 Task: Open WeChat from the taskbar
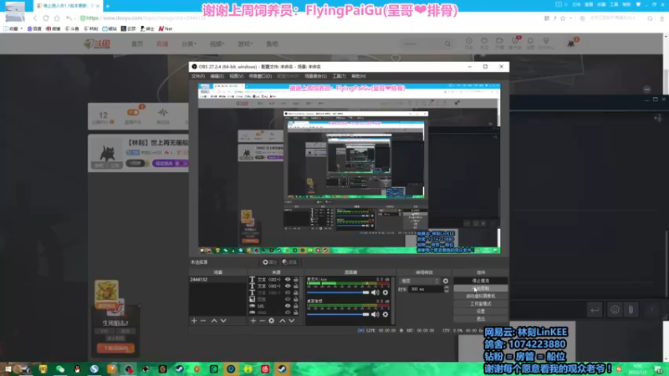(x=60, y=368)
